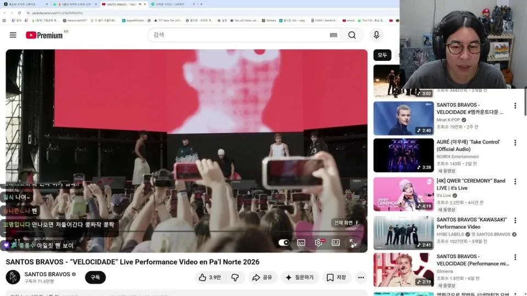Exit fullscreen with the corner arrows icon
The image size is (527, 296).
pos(353,243)
